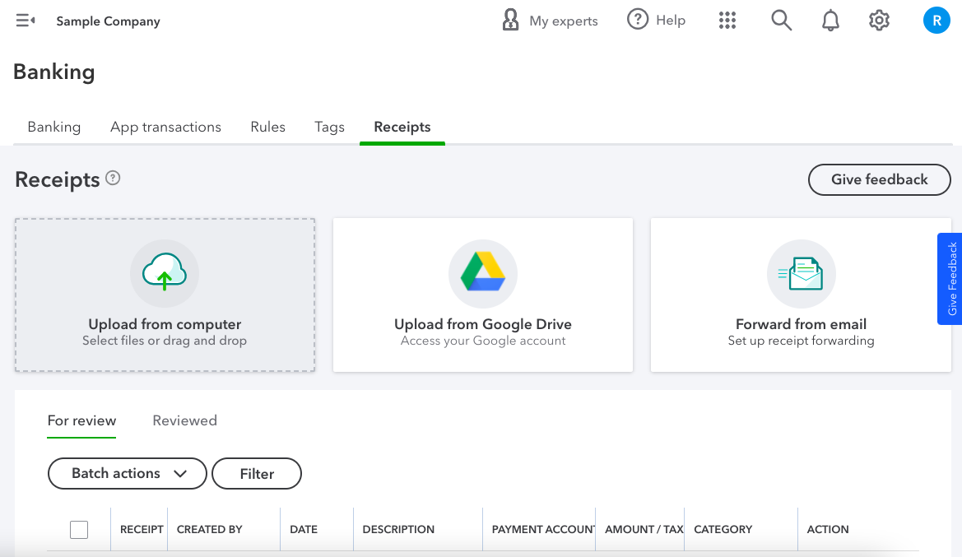962x557 pixels.
Task: Click the Give feedback button
Action: [x=879, y=179]
